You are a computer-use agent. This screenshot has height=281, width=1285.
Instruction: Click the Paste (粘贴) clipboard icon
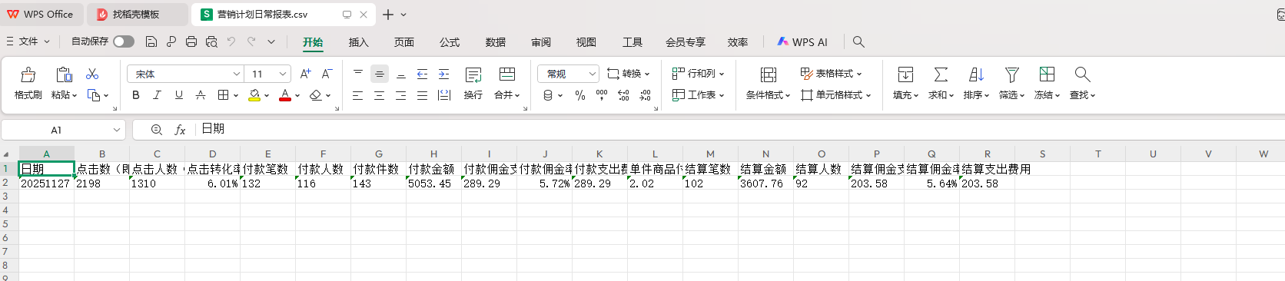point(65,74)
